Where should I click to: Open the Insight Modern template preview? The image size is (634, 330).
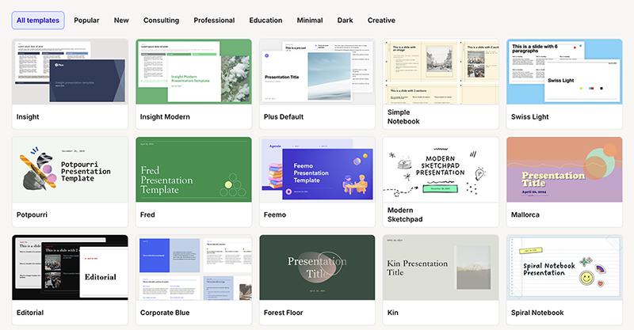coord(193,71)
